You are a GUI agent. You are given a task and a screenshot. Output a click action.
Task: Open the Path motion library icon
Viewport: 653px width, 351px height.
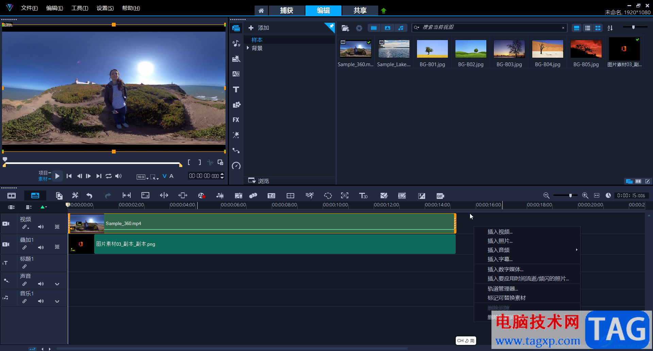click(x=236, y=150)
